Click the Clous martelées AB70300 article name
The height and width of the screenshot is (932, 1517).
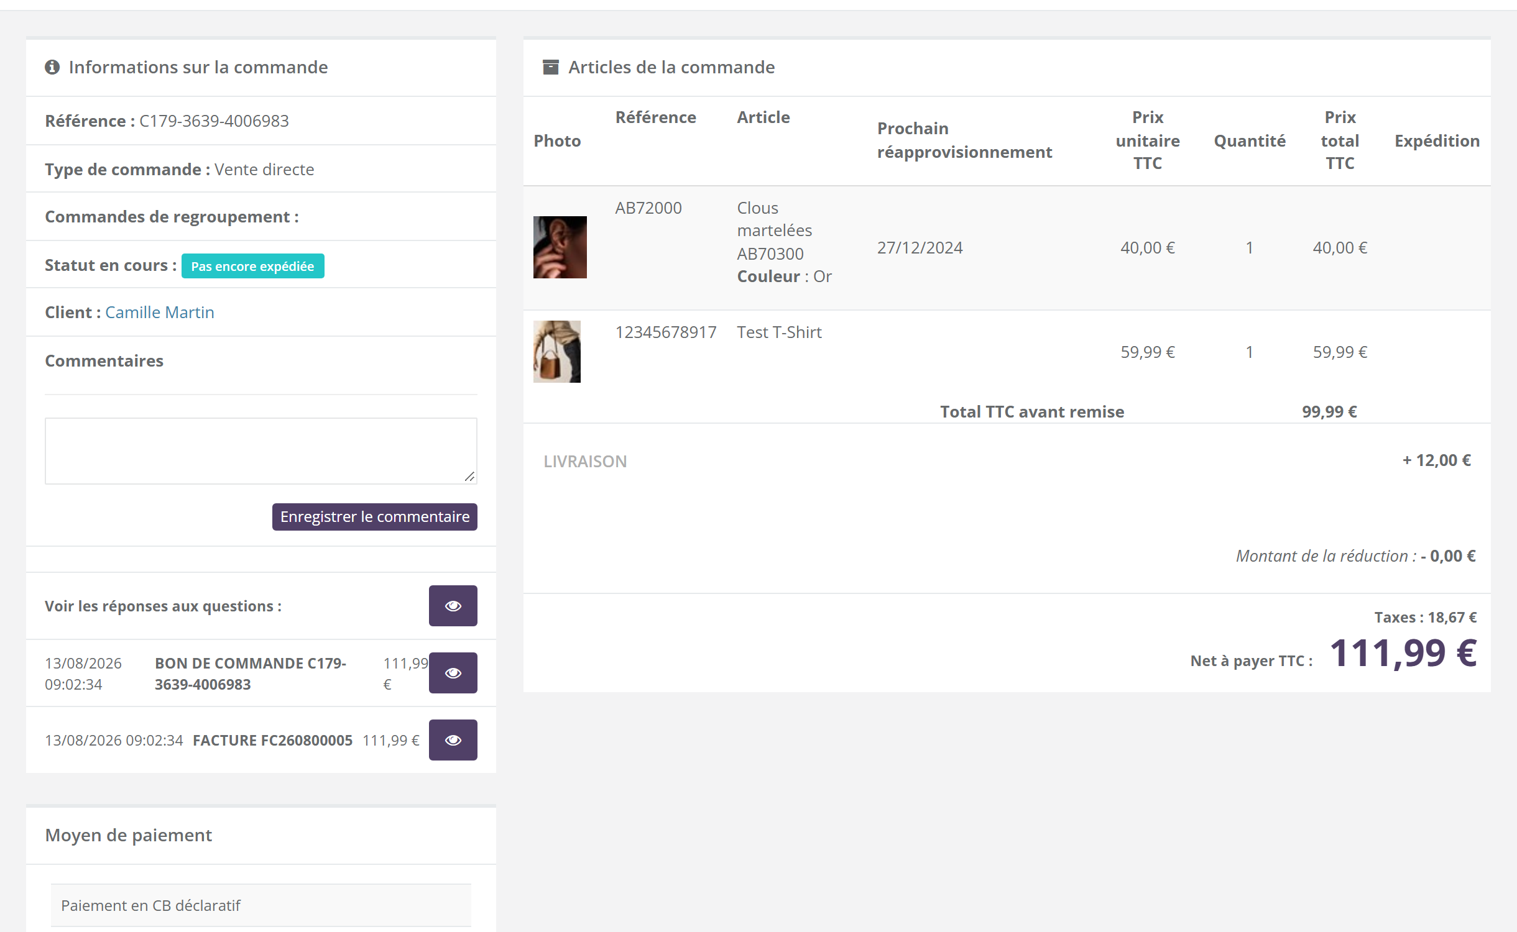point(775,231)
